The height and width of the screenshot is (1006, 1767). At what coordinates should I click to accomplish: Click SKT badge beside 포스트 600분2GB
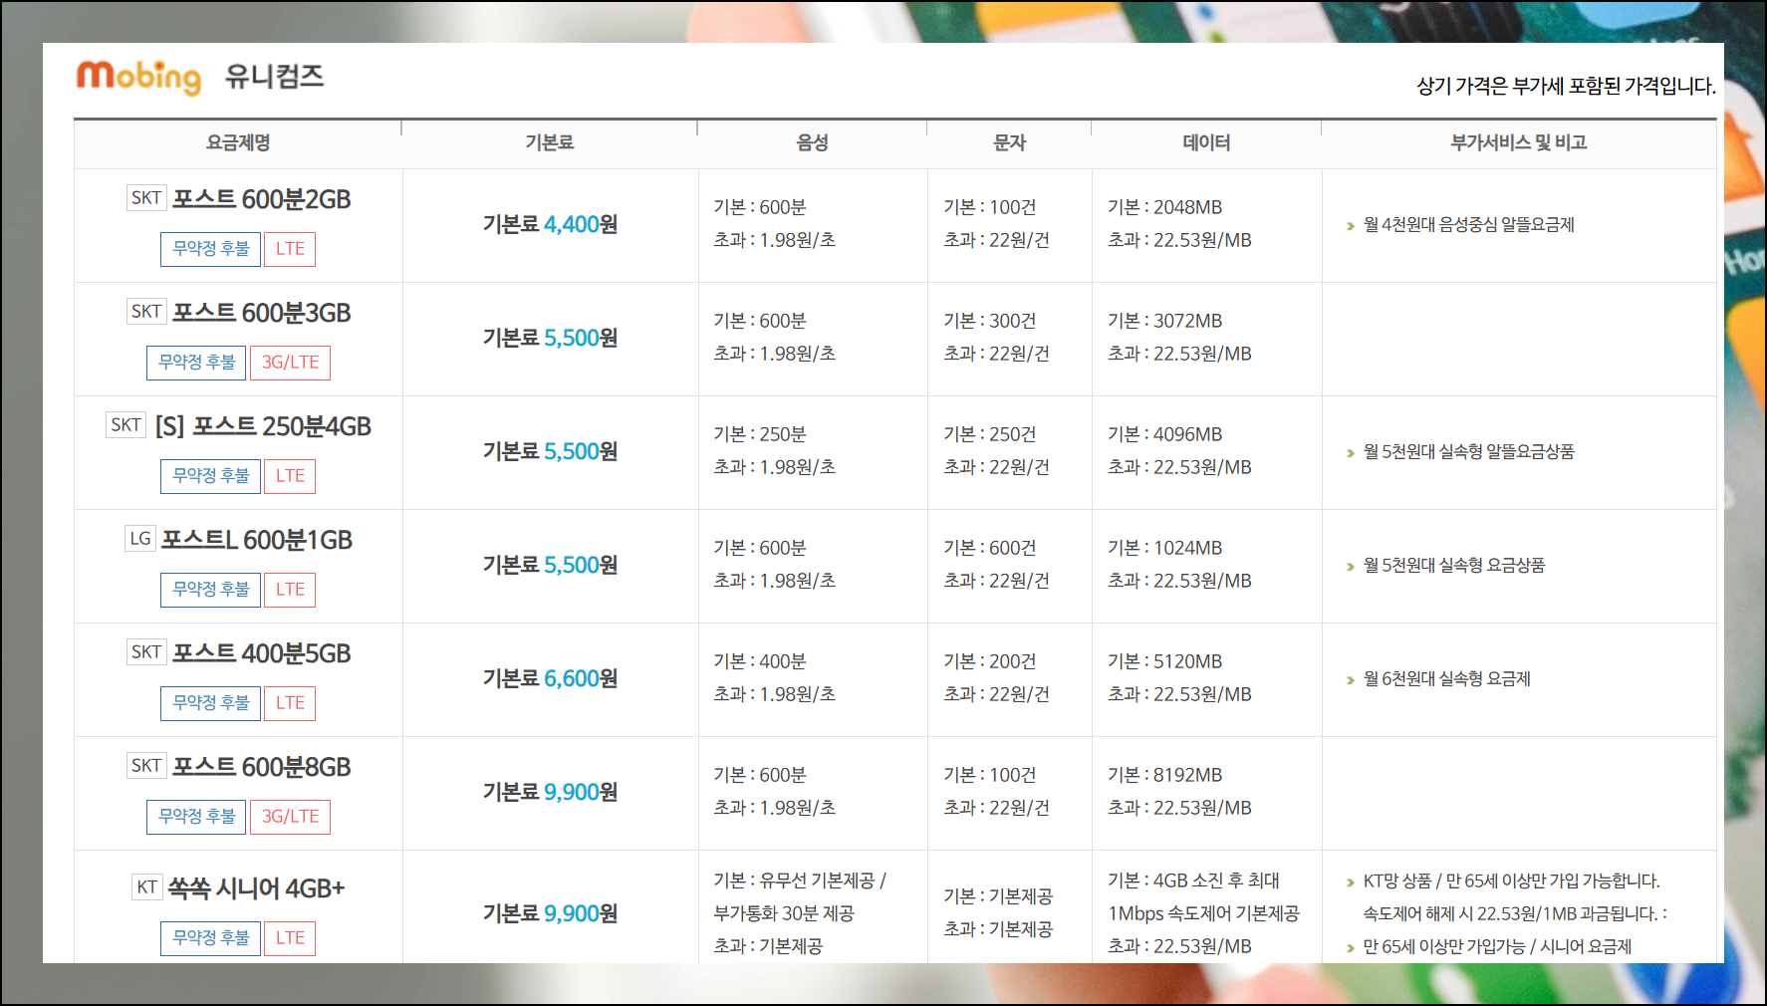click(146, 197)
